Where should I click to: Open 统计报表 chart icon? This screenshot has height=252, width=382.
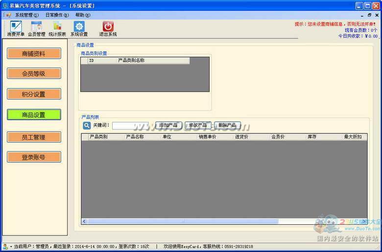point(57,26)
